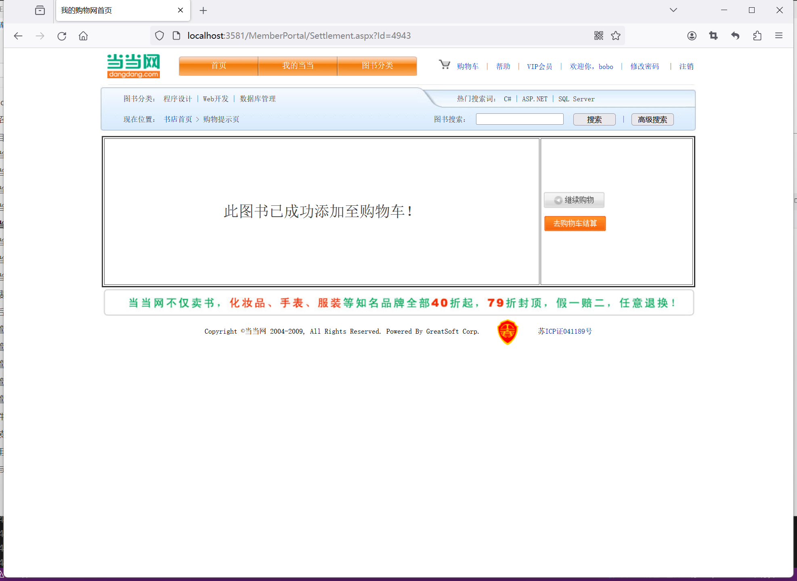Click the 注销 logout link
The image size is (797, 581).
point(686,67)
